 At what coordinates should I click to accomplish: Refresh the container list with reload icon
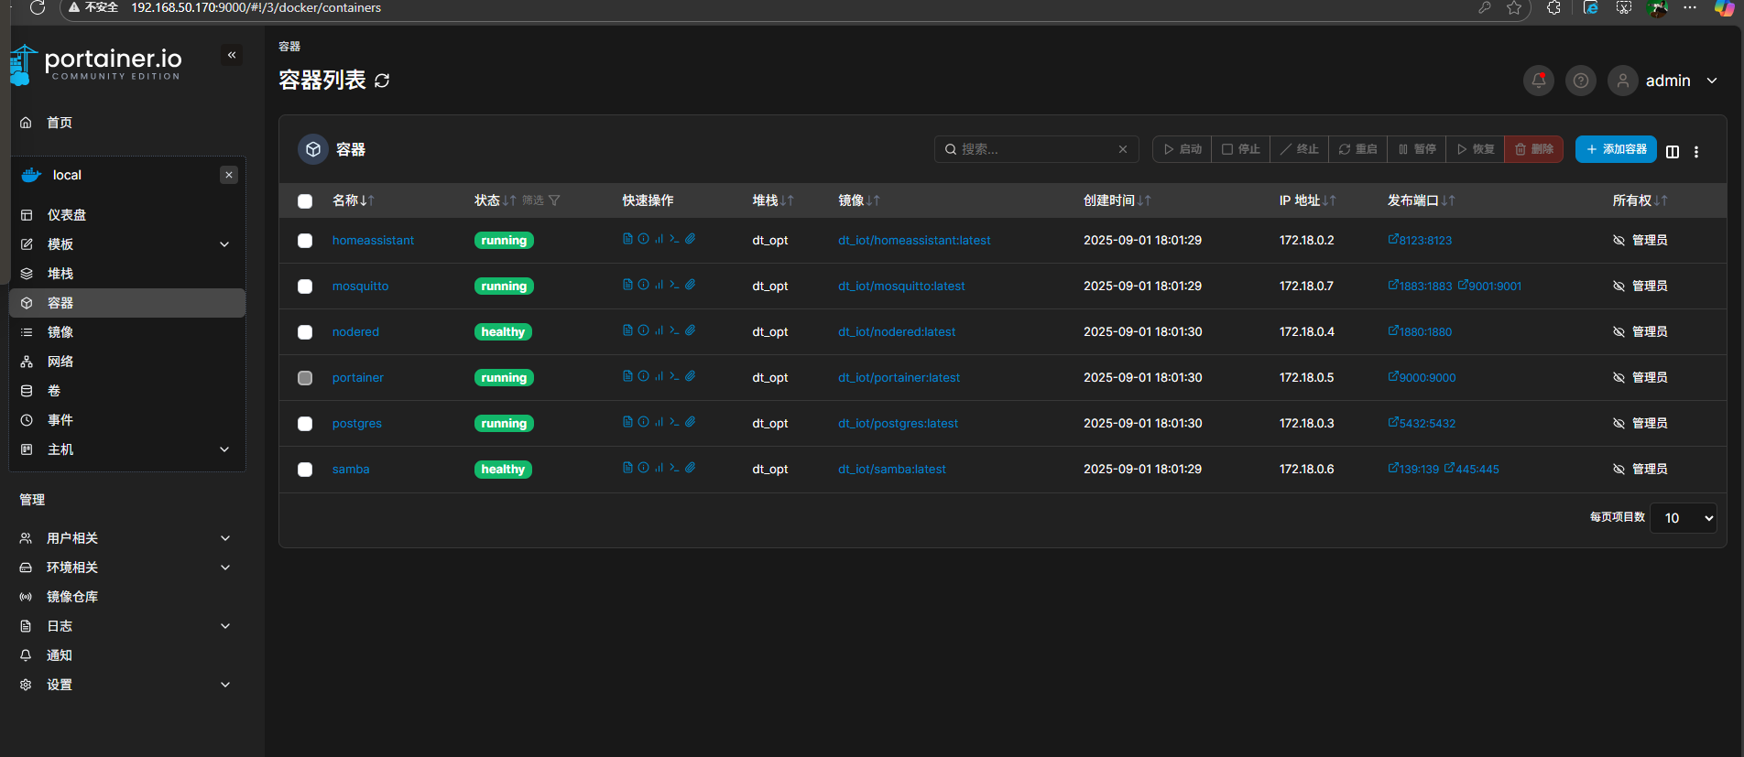click(x=382, y=81)
